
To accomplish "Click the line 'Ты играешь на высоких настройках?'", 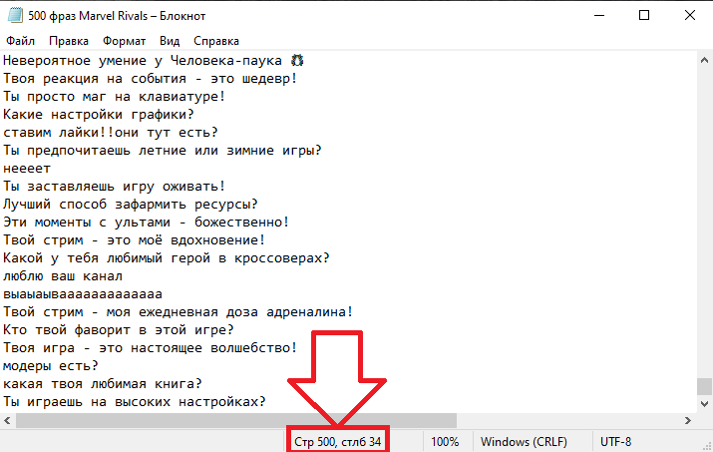I will click(x=135, y=402).
